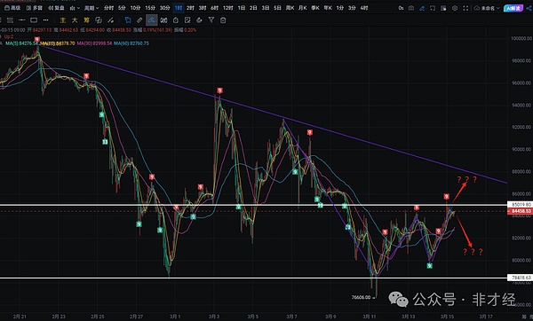Expand the chart type dropdown
Screen dimensions: 533x321
click(75, 8)
